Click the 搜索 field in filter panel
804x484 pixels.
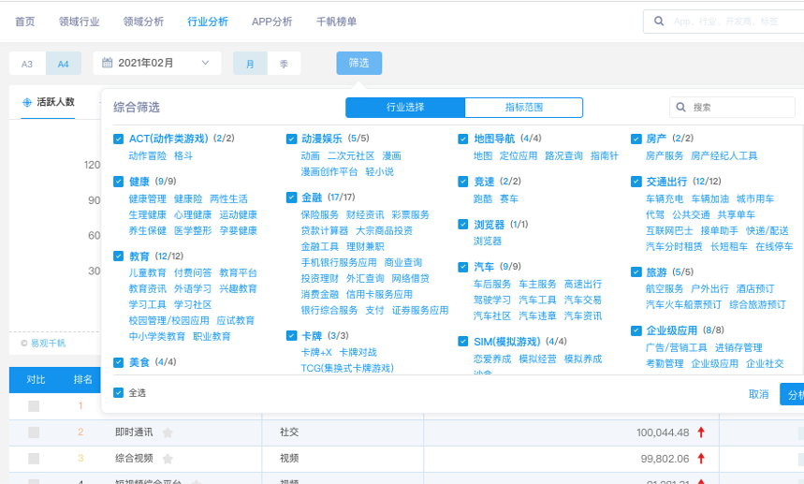tap(732, 107)
